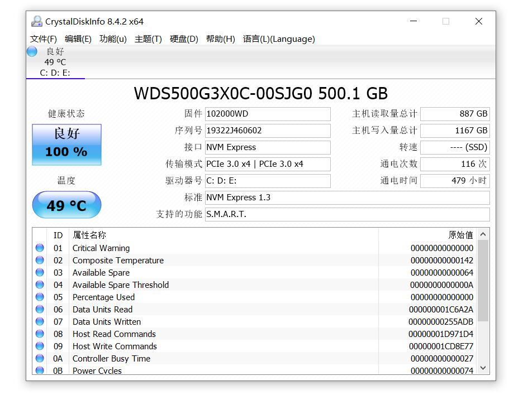Image resolution: width=528 pixels, height=395 pixels.
Task: Click inside the 序列号 serial number field
Action: click(x=267, y=131)
